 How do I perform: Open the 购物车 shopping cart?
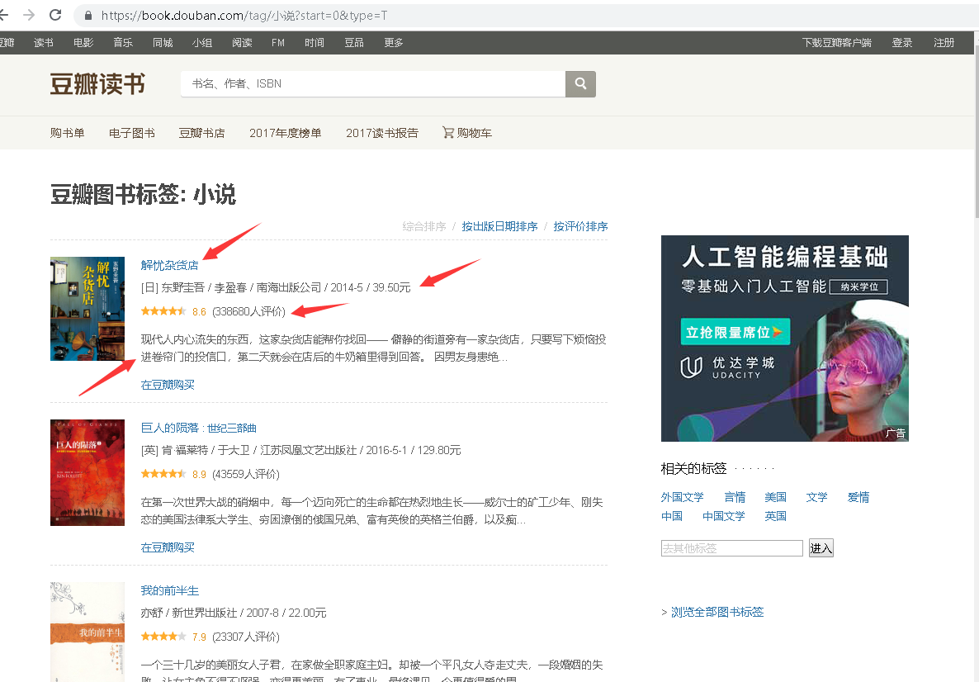tap(467, 132)
